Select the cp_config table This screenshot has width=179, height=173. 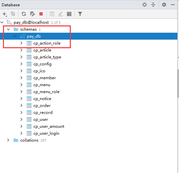[42, 64]
